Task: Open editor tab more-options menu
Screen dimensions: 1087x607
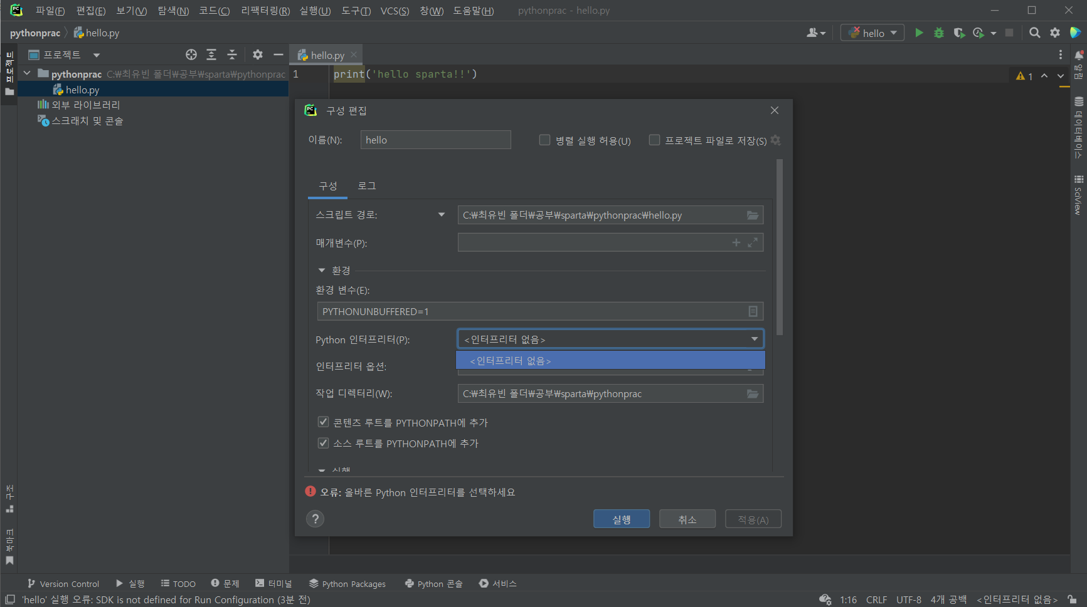Action: pos(1061,54)
